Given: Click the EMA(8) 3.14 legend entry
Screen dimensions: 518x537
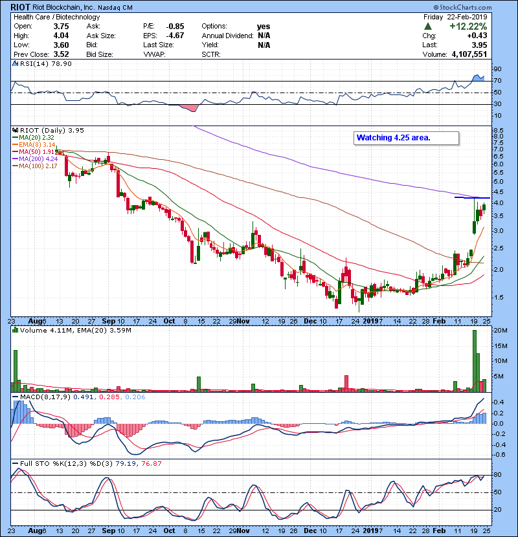Looking at the screenshot, I should [x=34, y=144].
